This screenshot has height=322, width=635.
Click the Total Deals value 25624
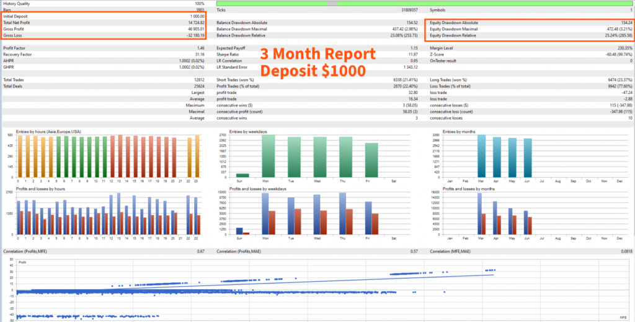click(x=199, y=87)
